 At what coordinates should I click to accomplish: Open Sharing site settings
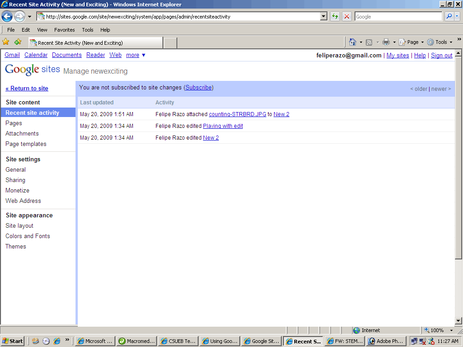15,180
